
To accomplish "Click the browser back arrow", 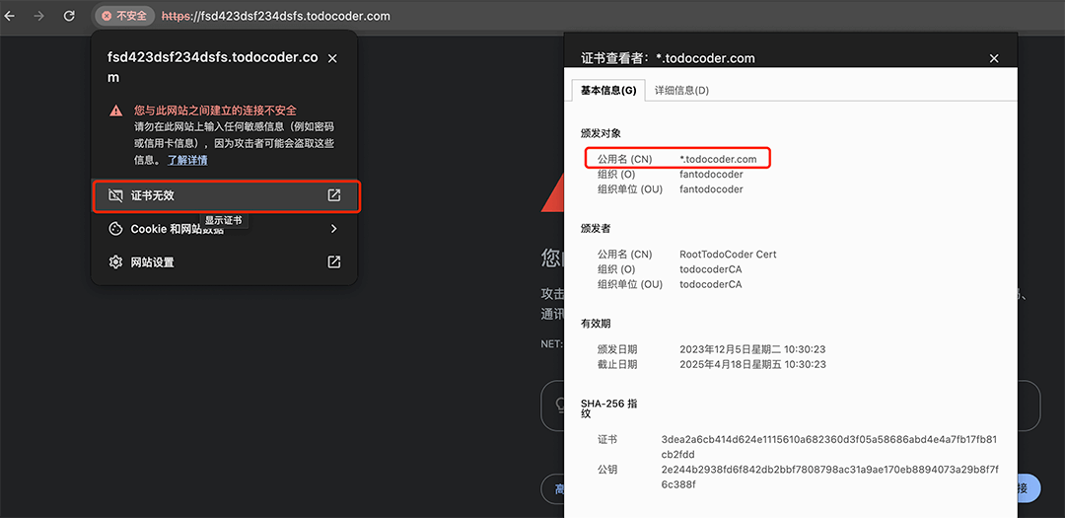I will tap(10, 16).
